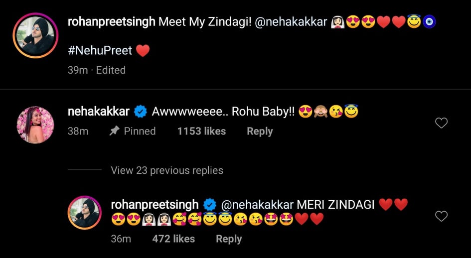Click the 39m Edited timestamp
The width and height of the screenshot is (471, 258).
[x=96, y=70]
